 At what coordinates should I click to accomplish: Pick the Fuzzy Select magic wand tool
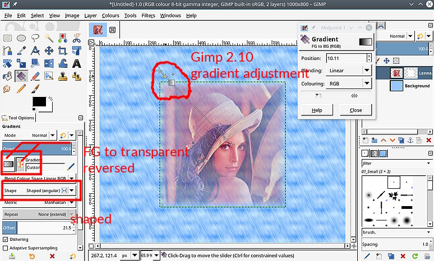coord(49,38)
